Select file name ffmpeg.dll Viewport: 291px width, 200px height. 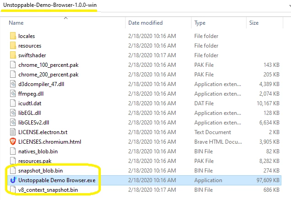coord(31,94)
